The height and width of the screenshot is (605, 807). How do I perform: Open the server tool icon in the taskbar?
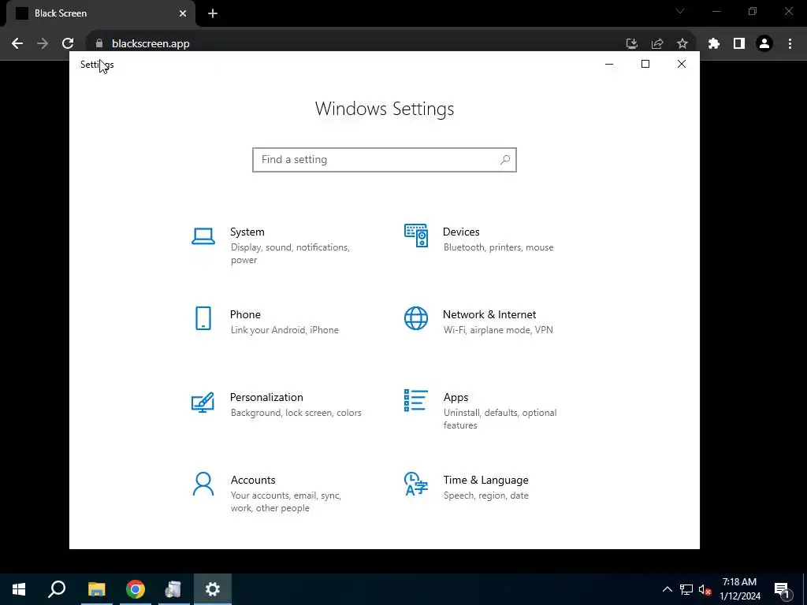tap(174, 589)
